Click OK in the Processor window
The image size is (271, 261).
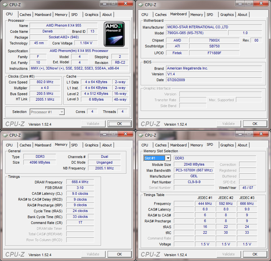pyautogui.click(x=119, y=124)
